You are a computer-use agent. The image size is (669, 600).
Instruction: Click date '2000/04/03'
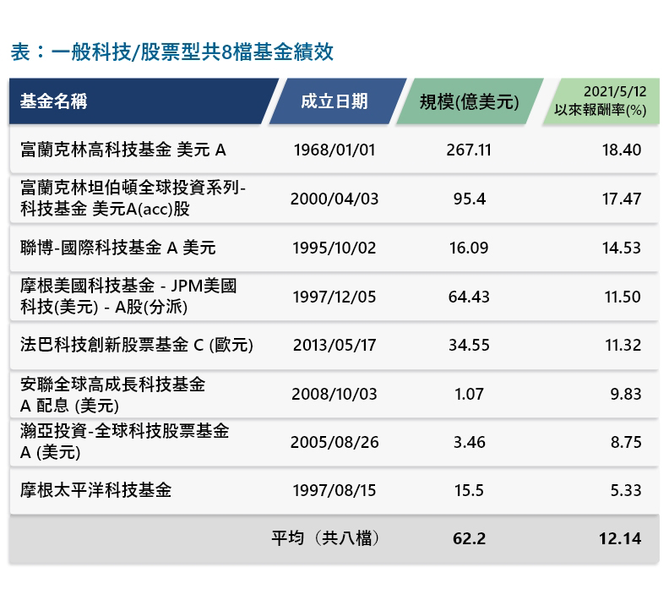point(334,199)
